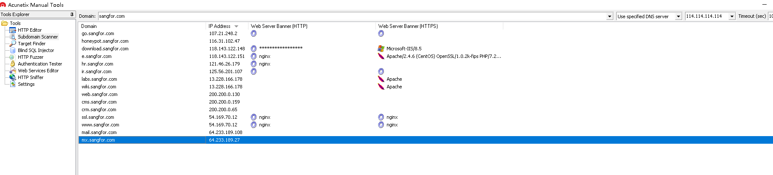Click HTTP nginx icon for e.sangfor.com

254,56
